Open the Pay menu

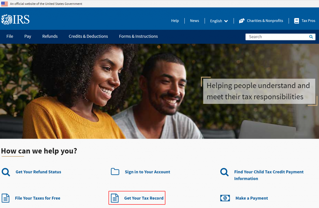[x=28, y=36]
